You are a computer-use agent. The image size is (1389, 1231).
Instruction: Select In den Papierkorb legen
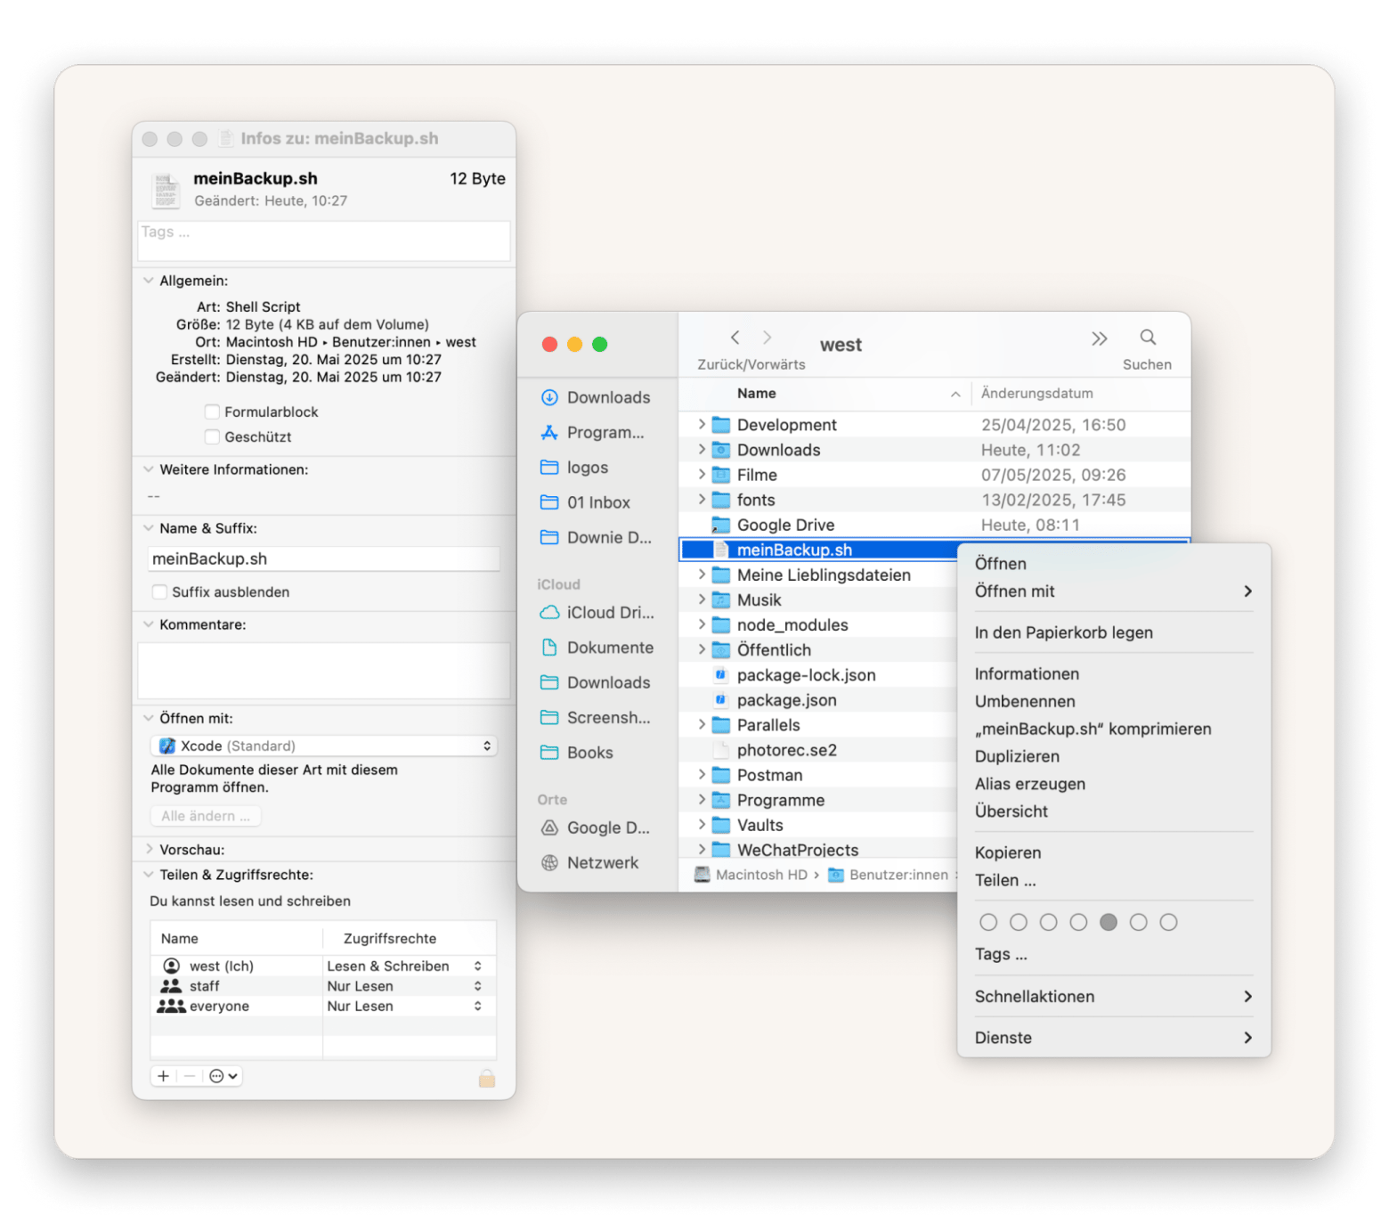click(1063, 632)
